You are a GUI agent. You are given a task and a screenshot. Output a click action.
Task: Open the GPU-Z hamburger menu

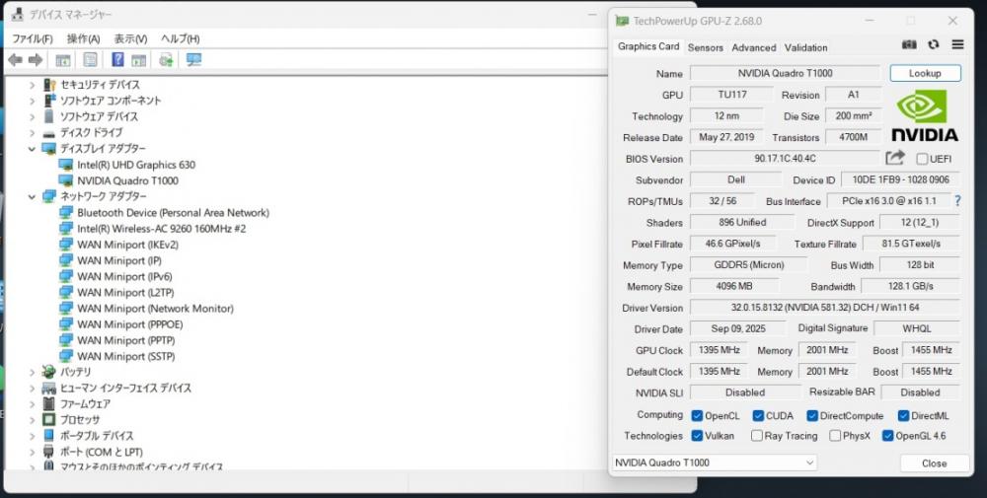click(x=957, y=44)
